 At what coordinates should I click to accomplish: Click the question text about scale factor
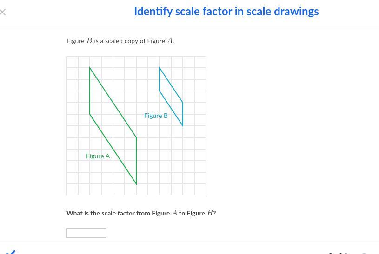pos(141,213)
